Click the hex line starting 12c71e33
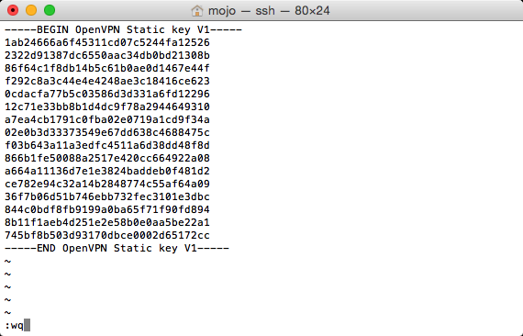523x336 pixels. coord(107,106)
